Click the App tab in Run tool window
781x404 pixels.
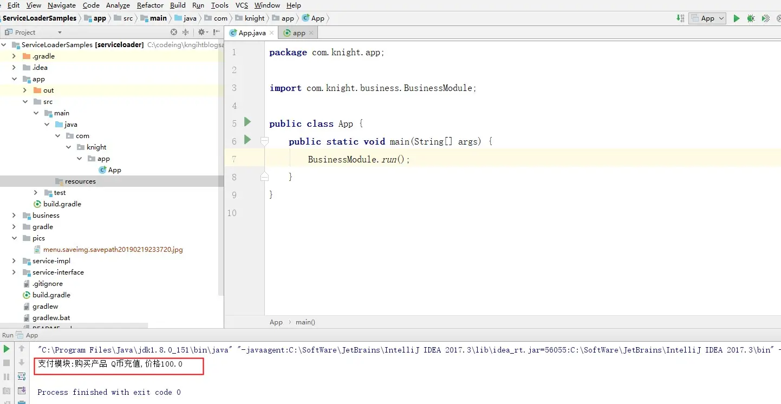27,335
